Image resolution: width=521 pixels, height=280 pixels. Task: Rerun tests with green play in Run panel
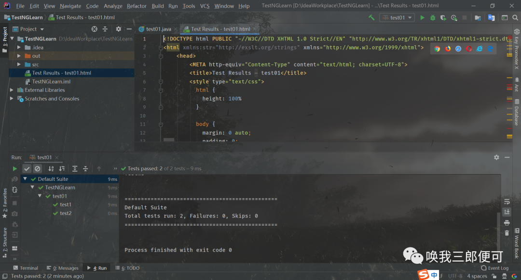14,169
